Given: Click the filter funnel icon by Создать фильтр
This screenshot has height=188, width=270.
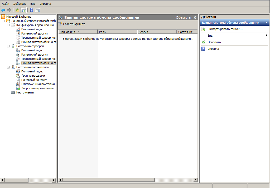Looking at the screenshot, I should 60,24.
